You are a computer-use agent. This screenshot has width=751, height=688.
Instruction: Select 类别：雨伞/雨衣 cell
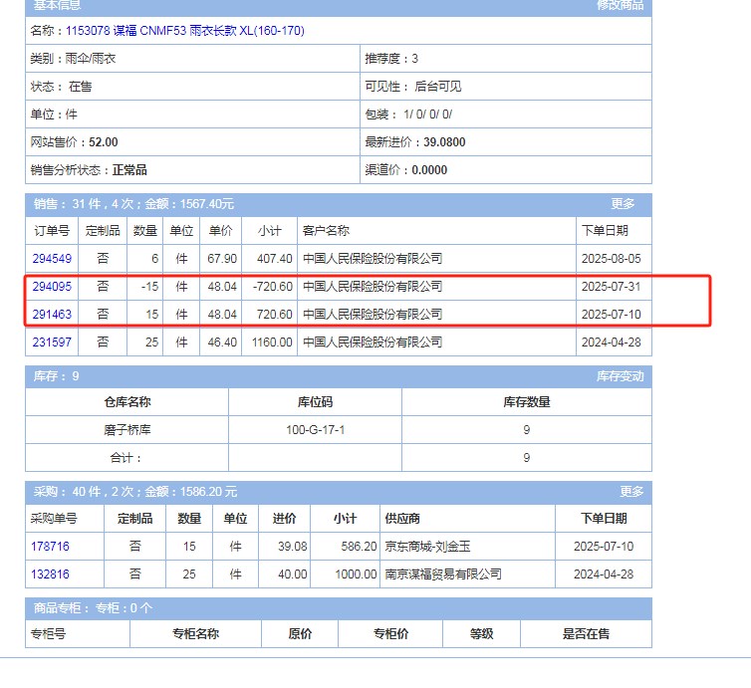[x=192, y=59]
